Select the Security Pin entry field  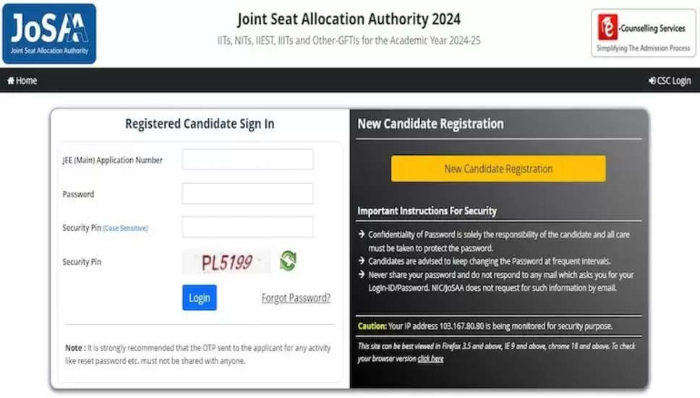point(247,227)
